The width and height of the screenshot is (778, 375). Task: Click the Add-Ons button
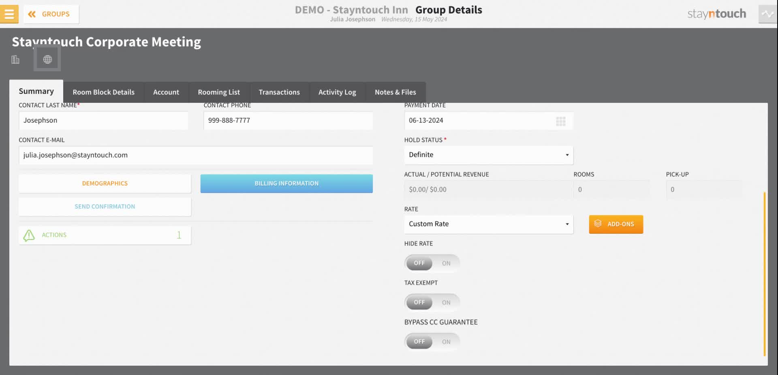(x=616, y=224)
